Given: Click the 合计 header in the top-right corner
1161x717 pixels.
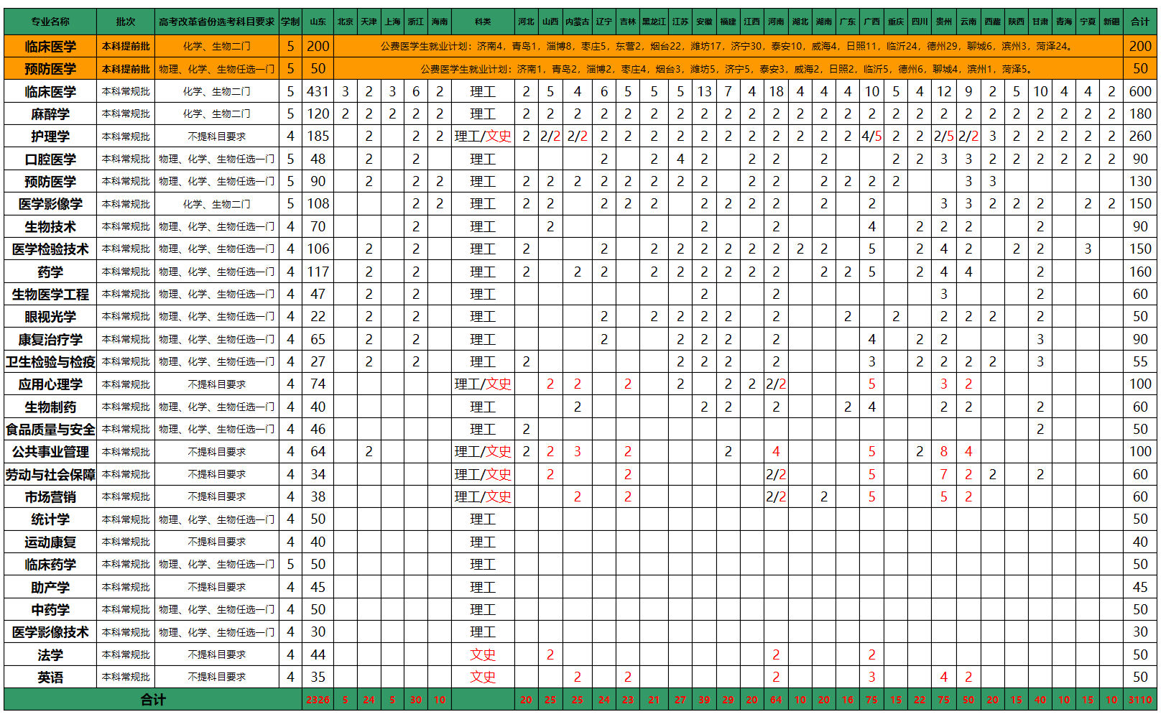Looking at the screenshot, I should [1140, 22].
